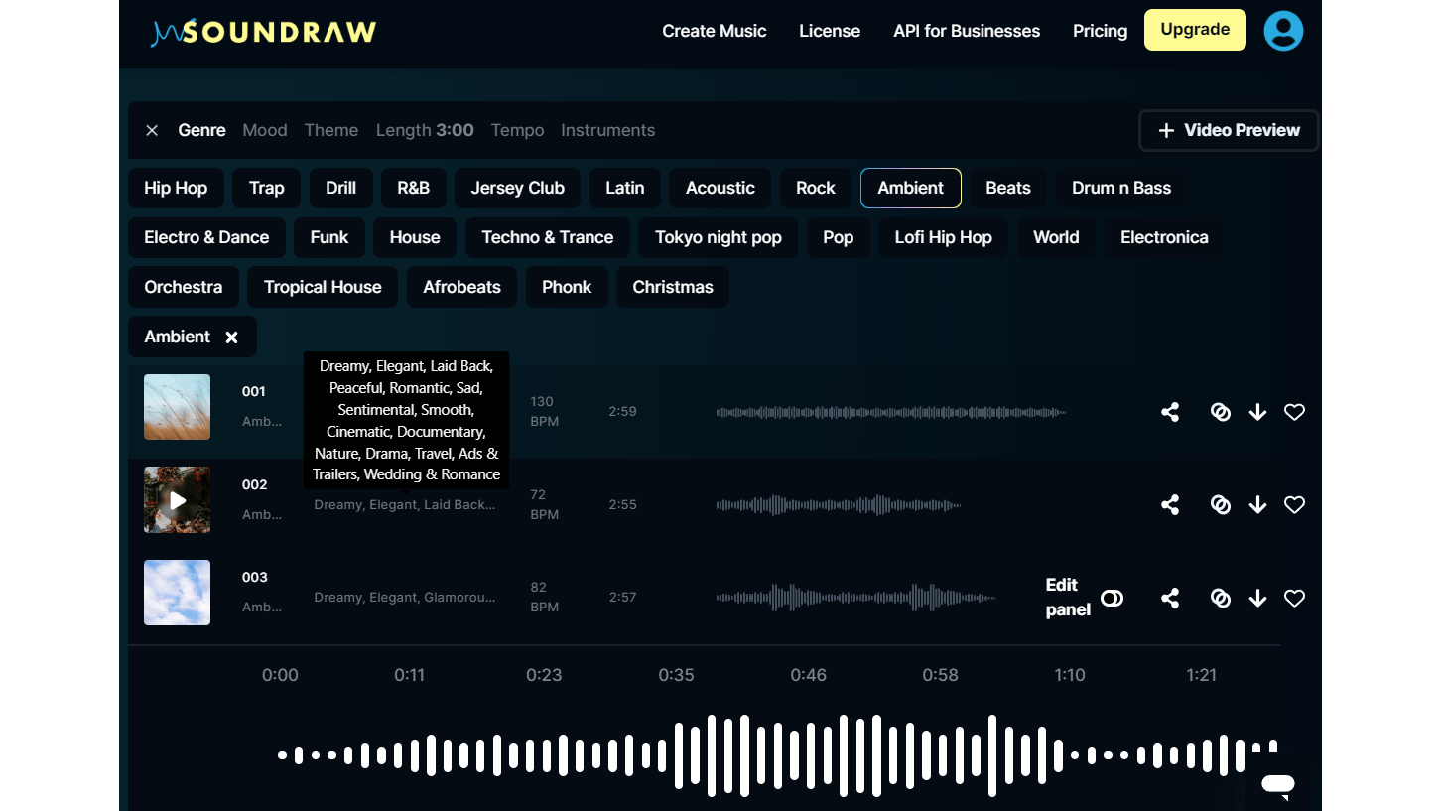Image resolution: width=1441 pixels, height=811 pixels.
Task: Pick the Christmas genre
Action: [x=673, y=288]
